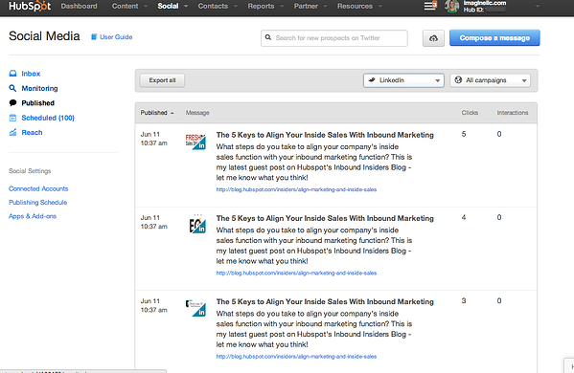Expand the Social menu arrow
Viewport: 574px width, 373px height.
click(x=186, y=6)
